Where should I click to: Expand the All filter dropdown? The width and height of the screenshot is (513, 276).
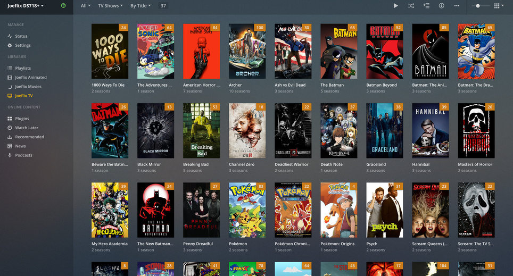[x=85, y=5]
